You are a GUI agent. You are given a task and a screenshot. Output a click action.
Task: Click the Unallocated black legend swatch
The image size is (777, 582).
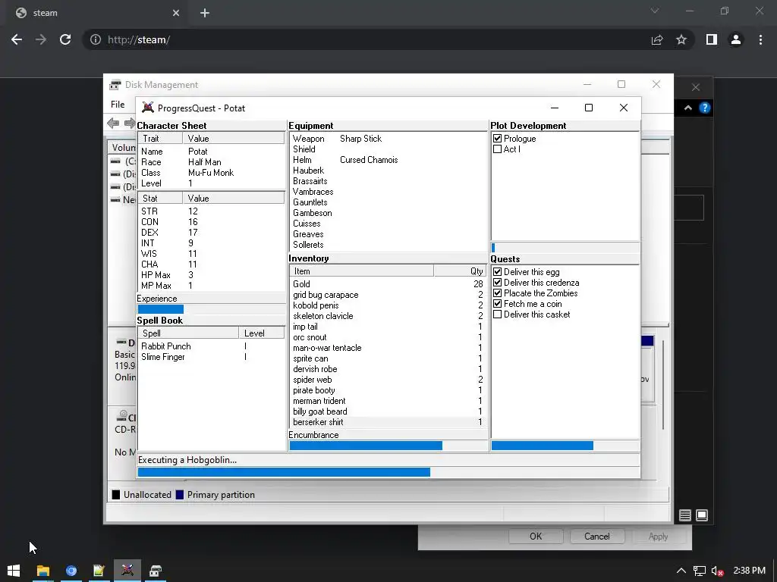[116, 495]
